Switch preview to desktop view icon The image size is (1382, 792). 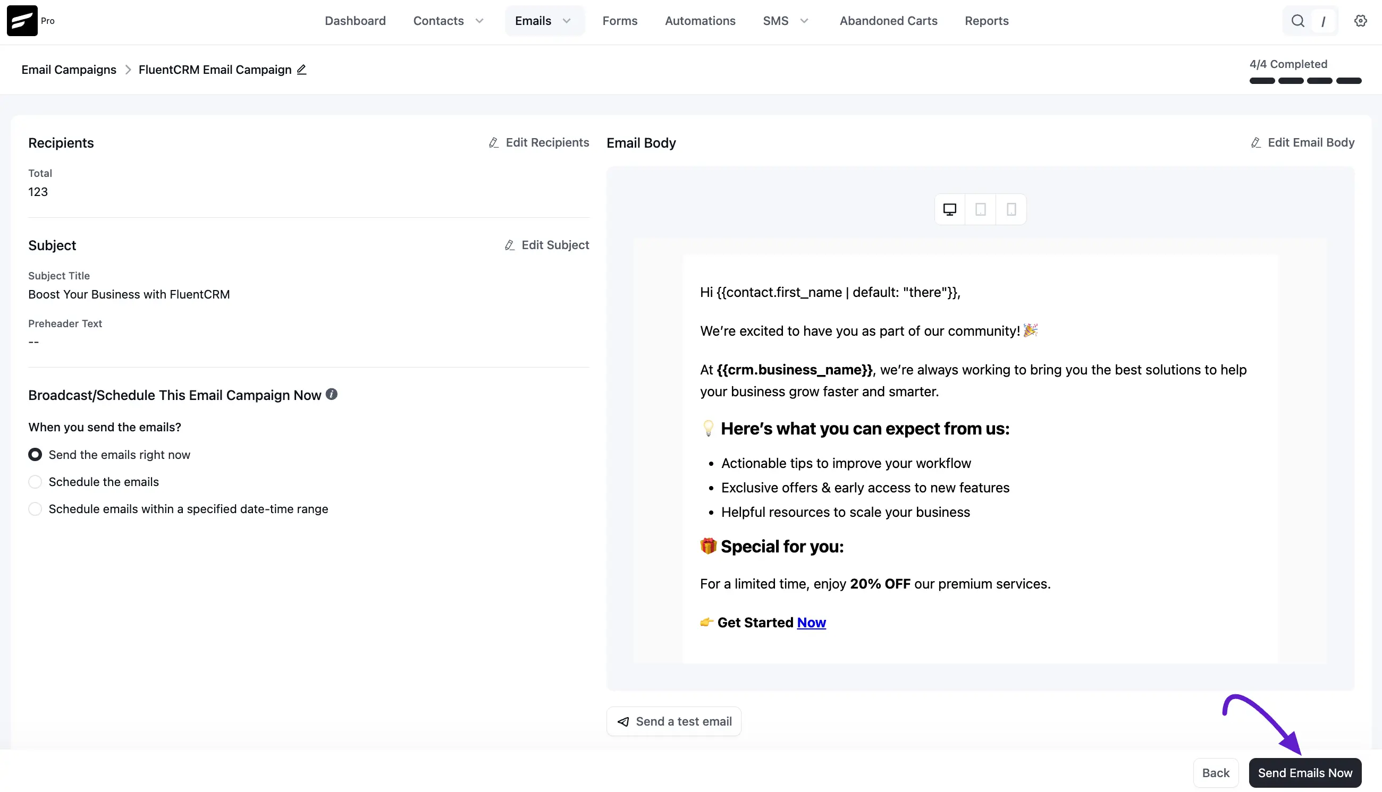point(950,209)
